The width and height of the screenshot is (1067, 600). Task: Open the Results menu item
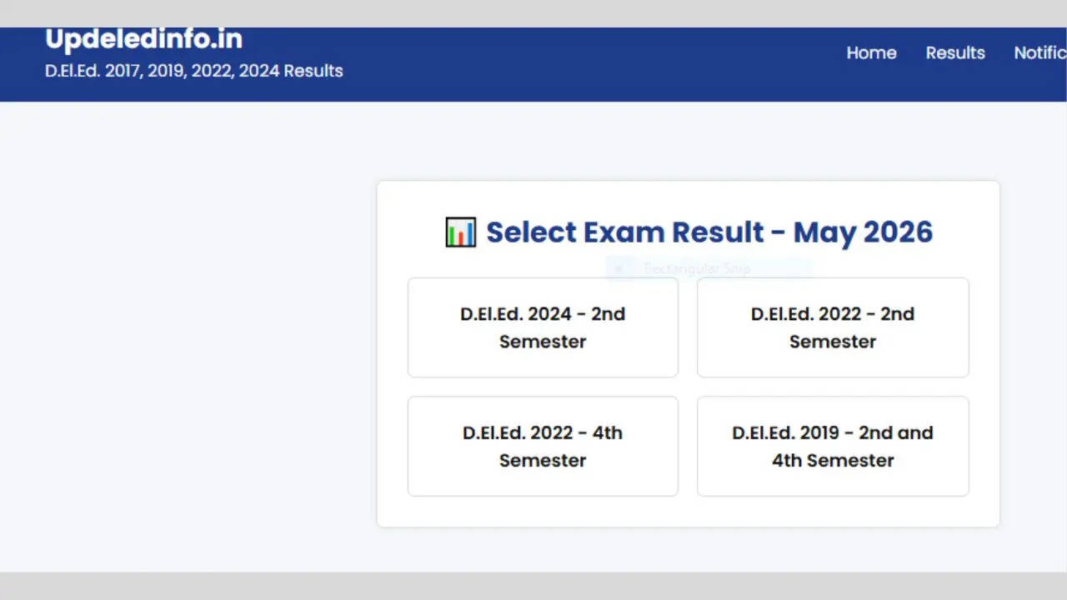coord(955,52)
